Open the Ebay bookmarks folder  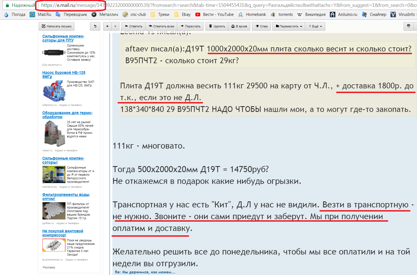pos(182,15)
